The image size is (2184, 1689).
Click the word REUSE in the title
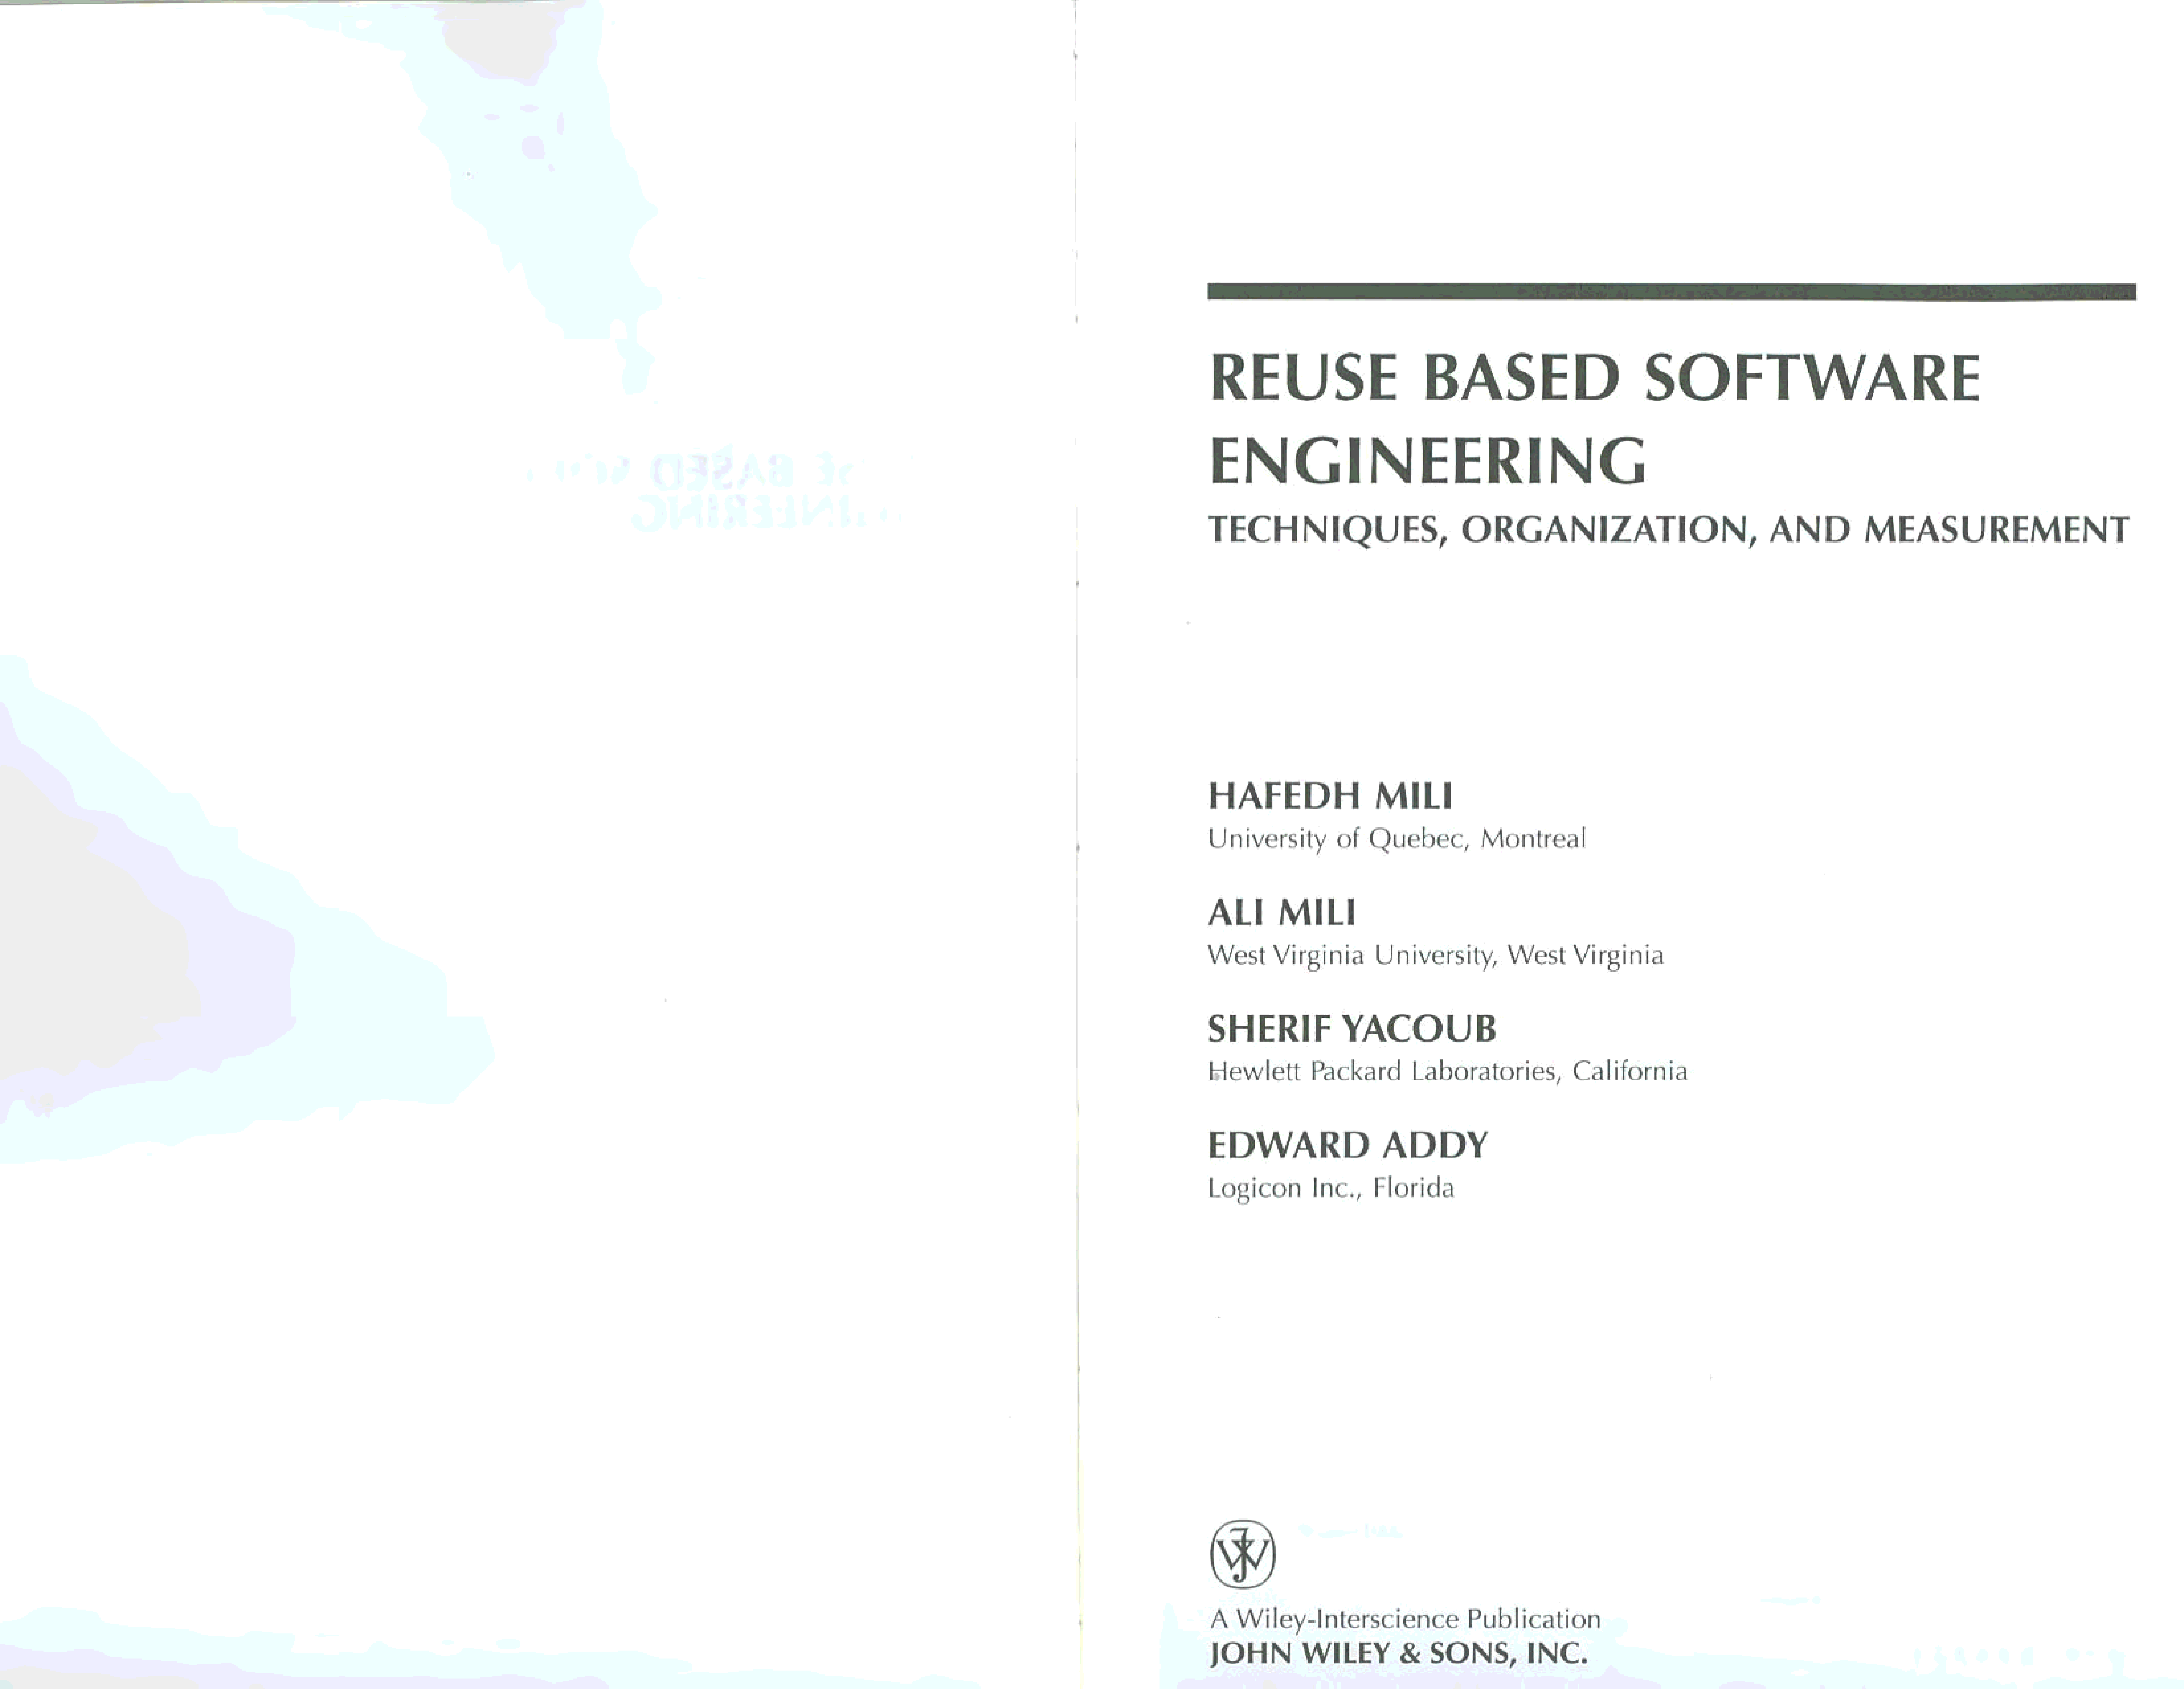(x=1303, y=378)
